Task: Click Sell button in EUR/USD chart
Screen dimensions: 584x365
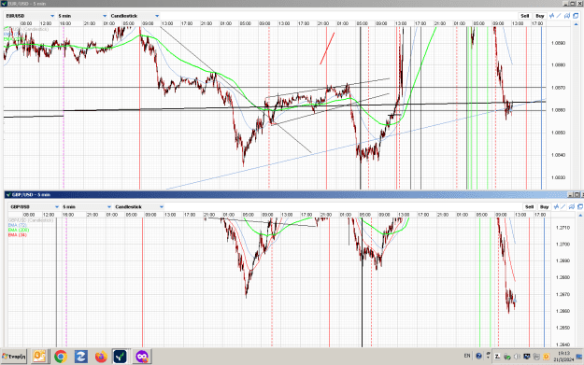Action: tap(525, 16)
